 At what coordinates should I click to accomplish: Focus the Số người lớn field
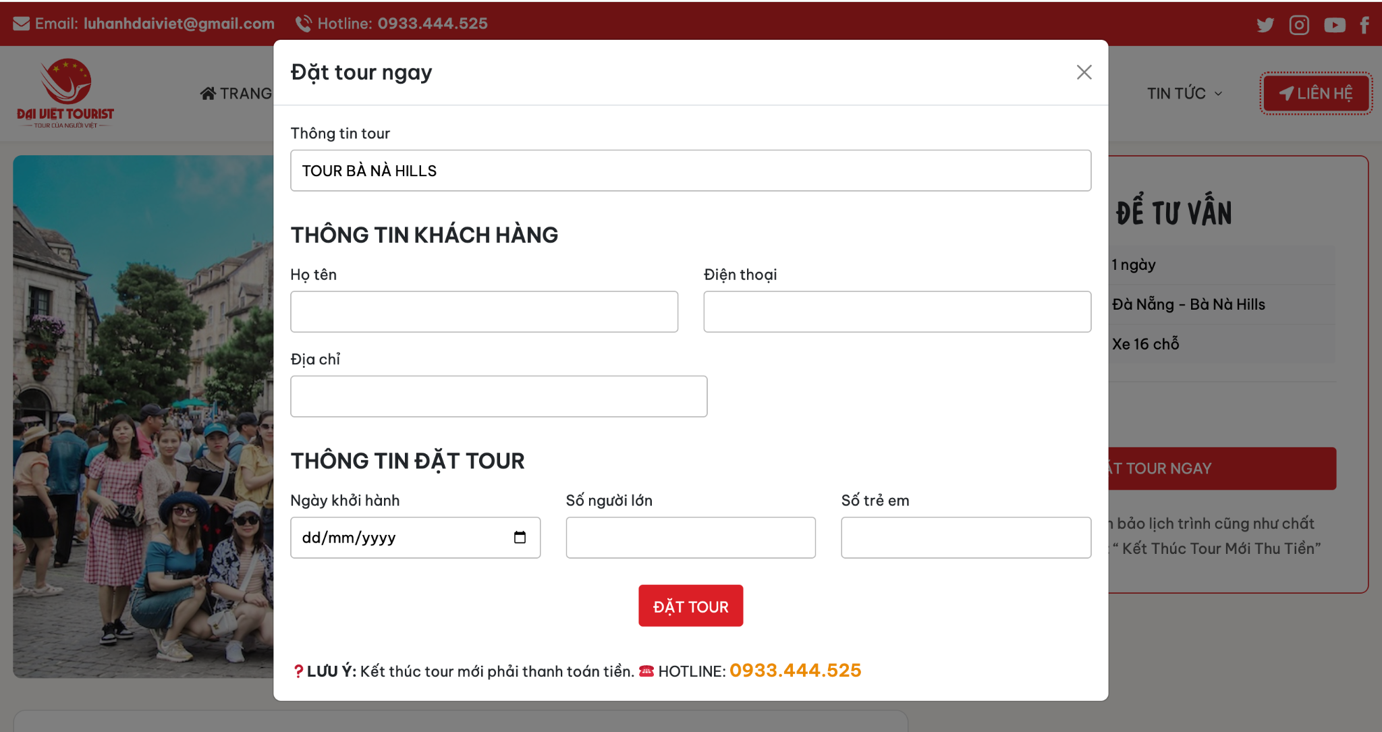[690, 537]
